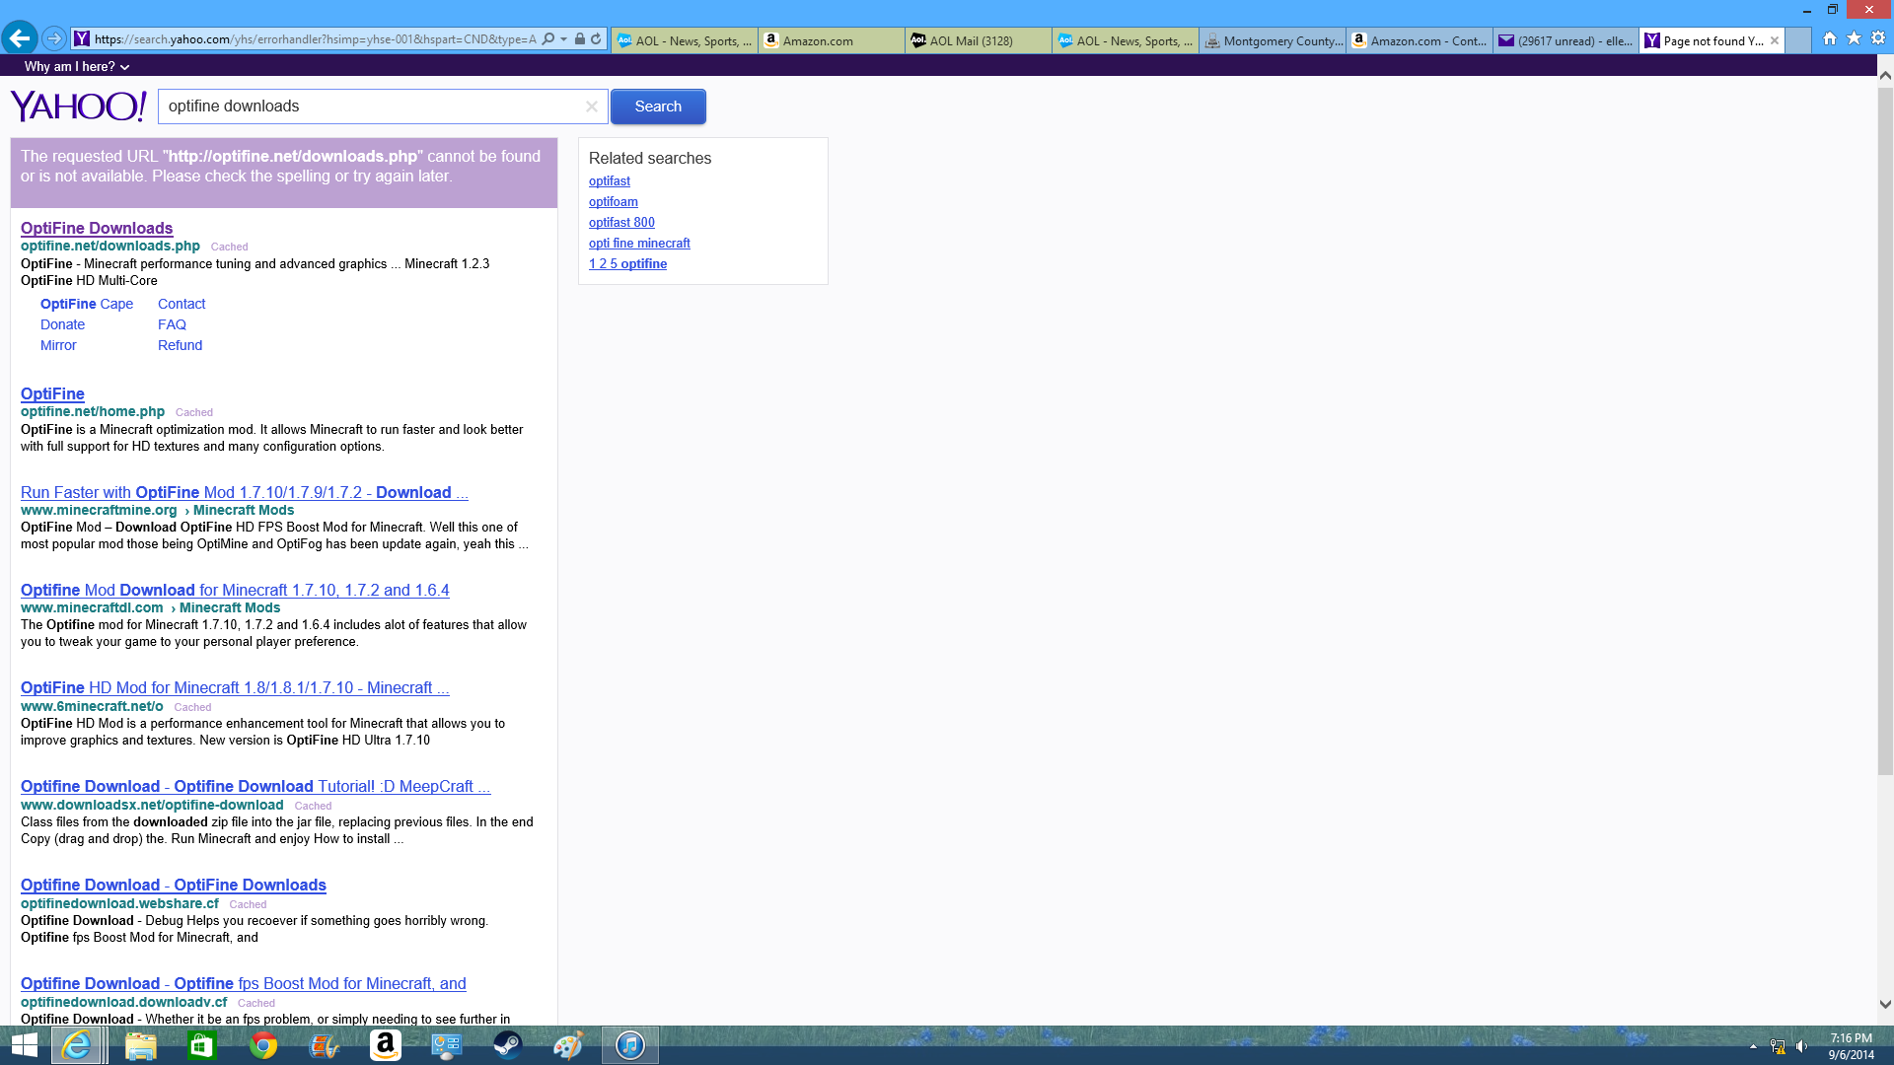This screenshot has height=1065, width=1894.
Task: Open Cached link for optifine.net/downloads.php
Action: 229,247
